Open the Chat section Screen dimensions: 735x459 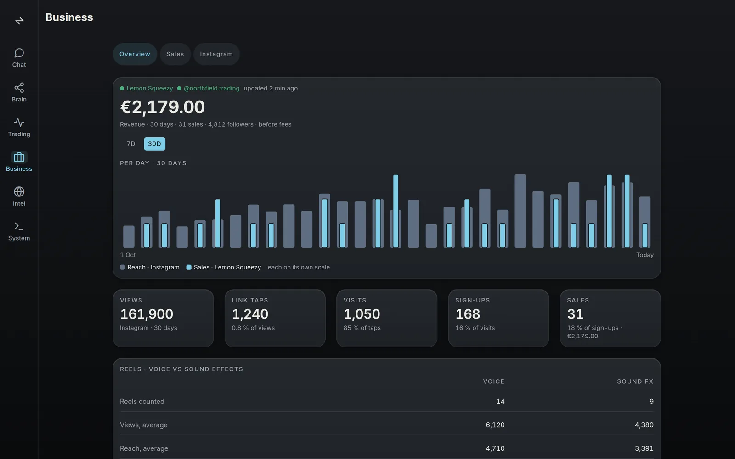pyautogui.click(x=19, y=58)
